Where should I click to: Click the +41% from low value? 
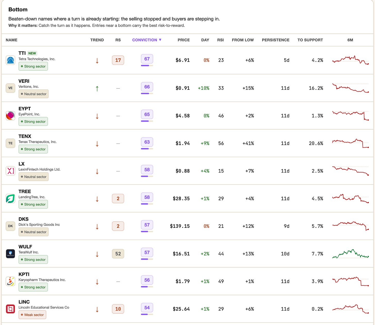[248, 143]
